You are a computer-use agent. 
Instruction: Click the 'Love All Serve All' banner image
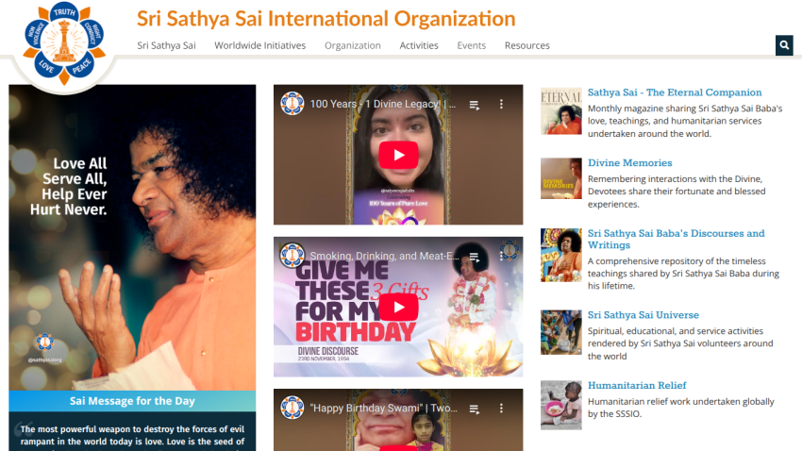(132, 238)
